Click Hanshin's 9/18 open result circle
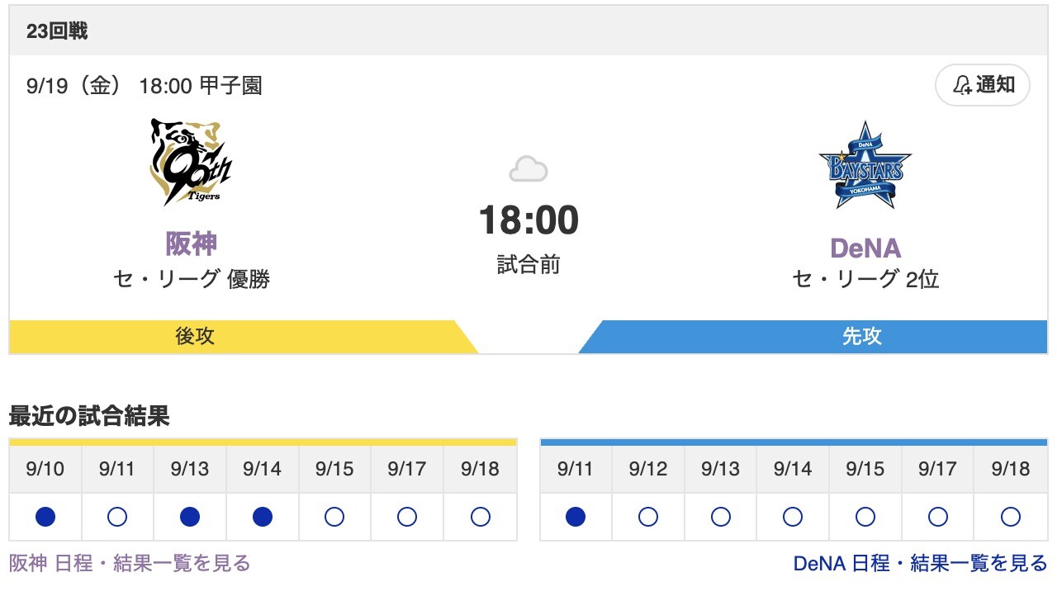The height and width of the screenshot is (596, 1062). 480,517
